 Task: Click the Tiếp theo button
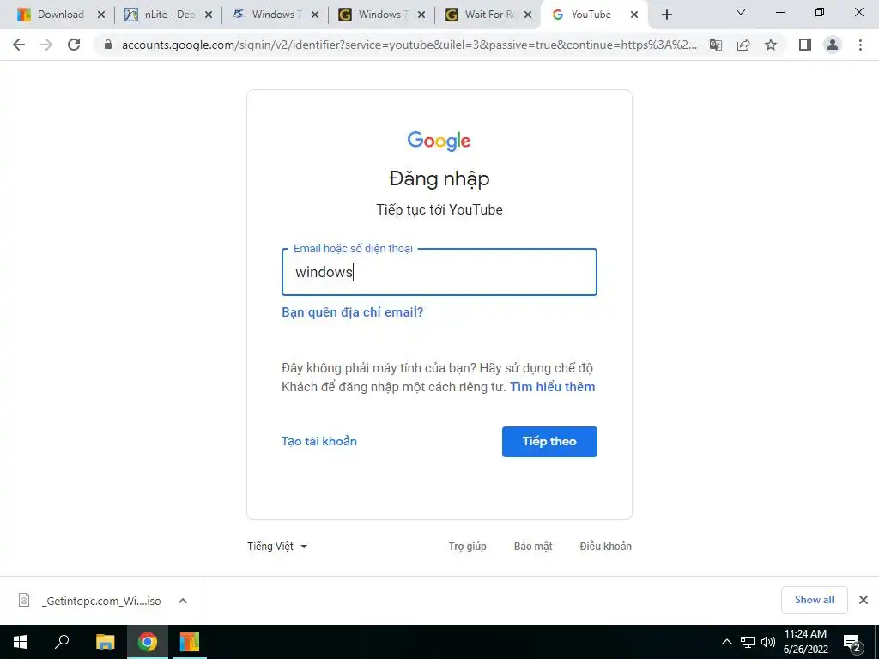coord(549,442)
